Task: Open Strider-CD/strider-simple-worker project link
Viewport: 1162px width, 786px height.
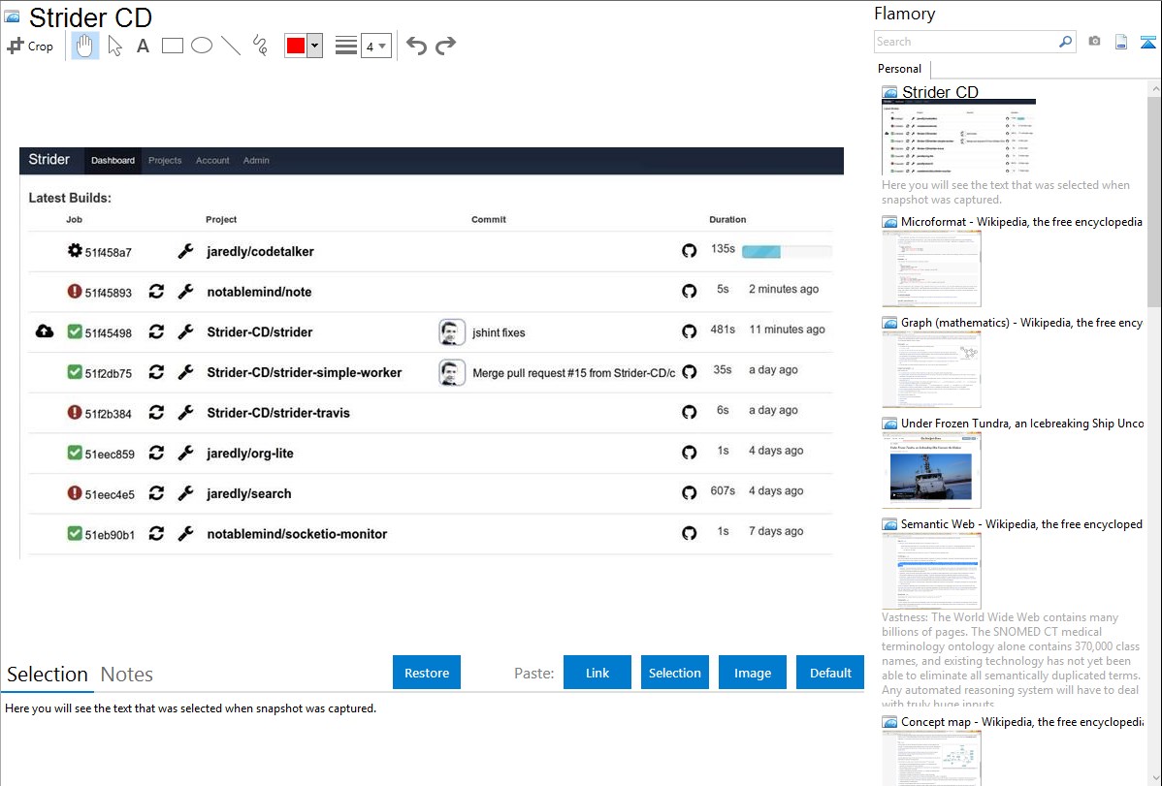Action: [x=304, y=372]
